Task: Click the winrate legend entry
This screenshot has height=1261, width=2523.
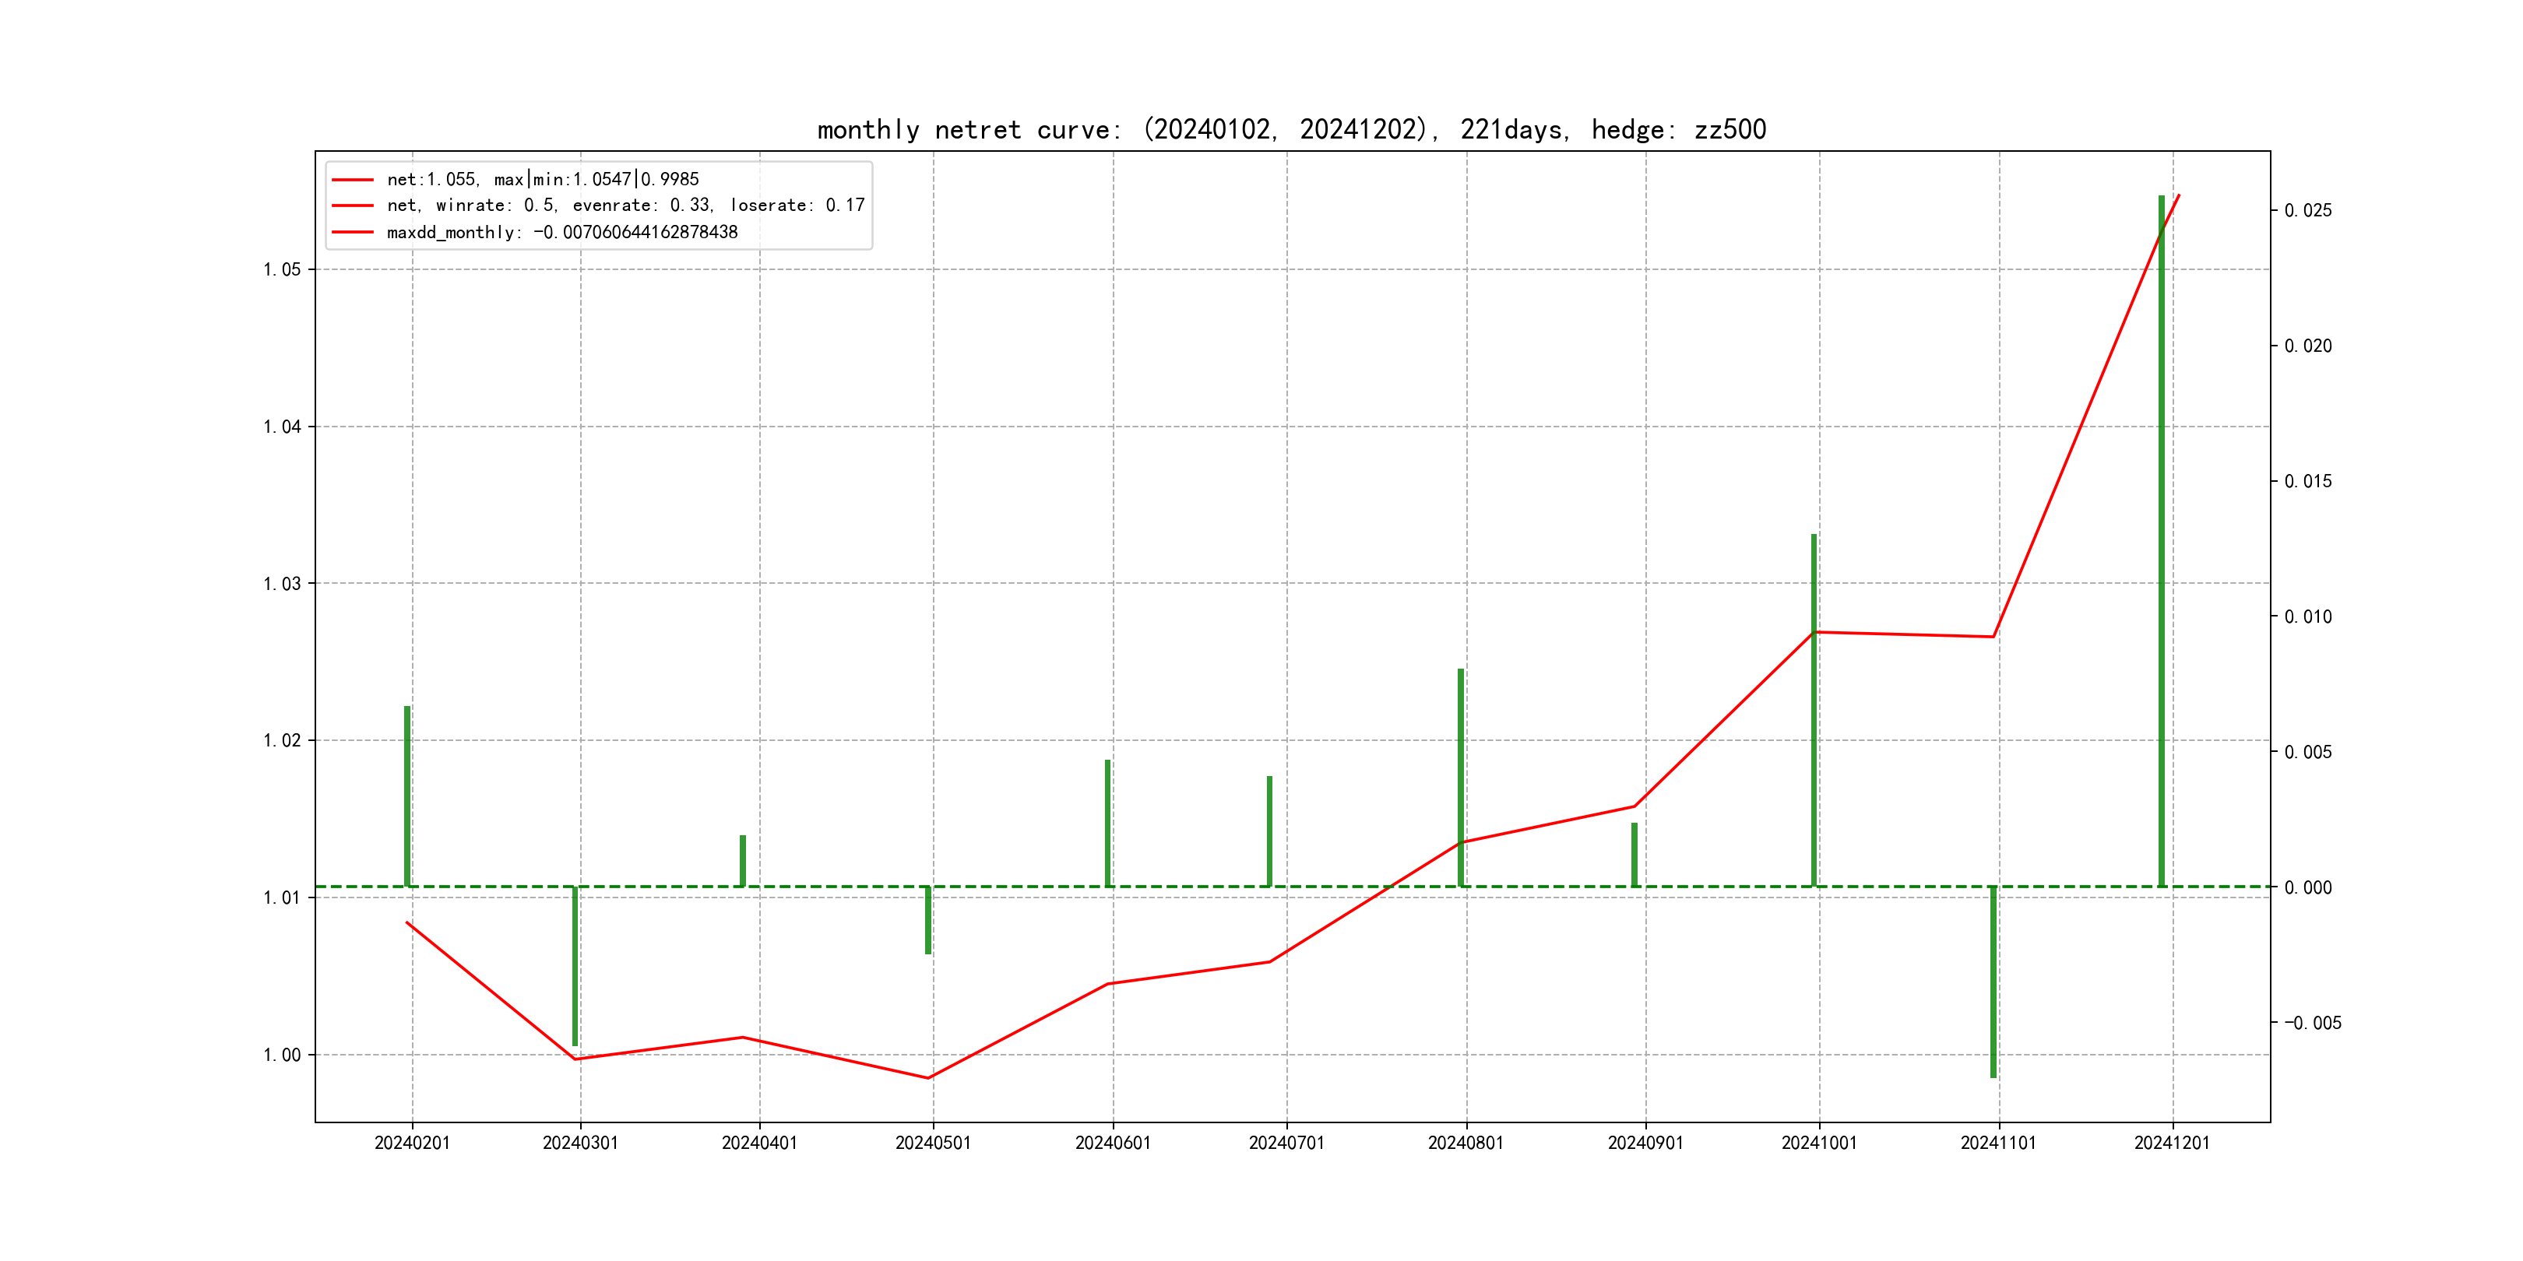Action: click(x=625, y=205)
